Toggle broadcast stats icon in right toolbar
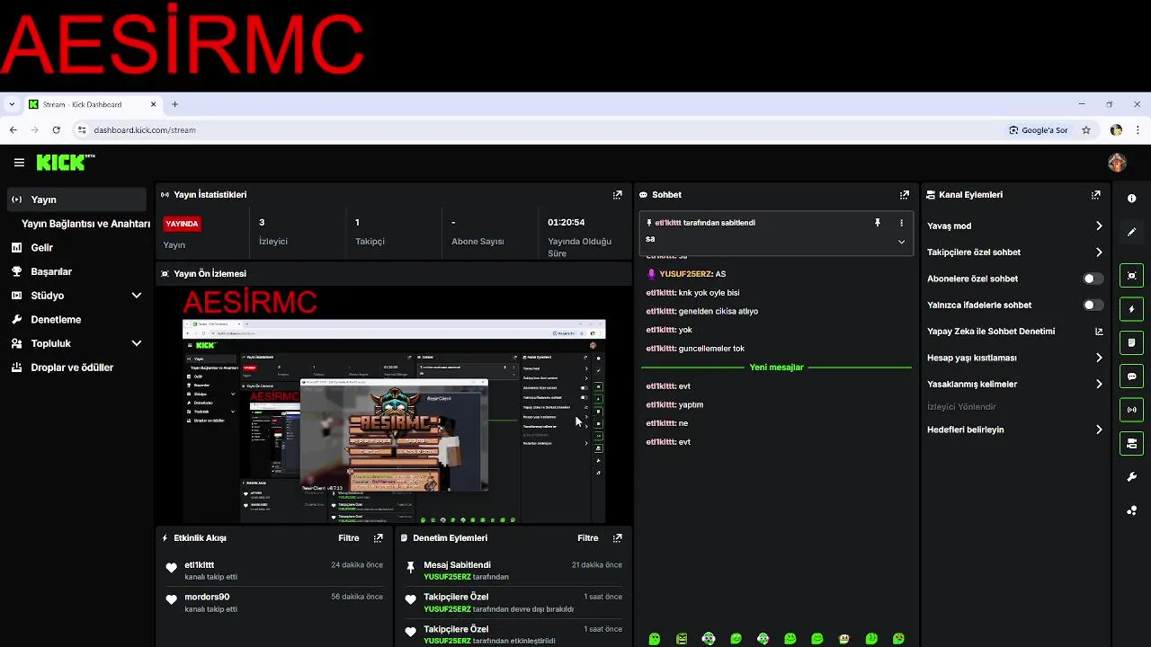Image resolution: width=1151 pixels, height=647 pixels. 1131,410
